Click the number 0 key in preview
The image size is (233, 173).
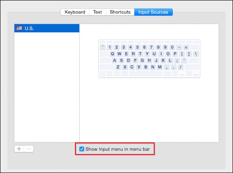[172, 47]
